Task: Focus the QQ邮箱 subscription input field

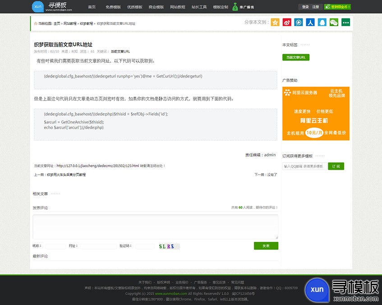Action: click(x=304, y=166)
